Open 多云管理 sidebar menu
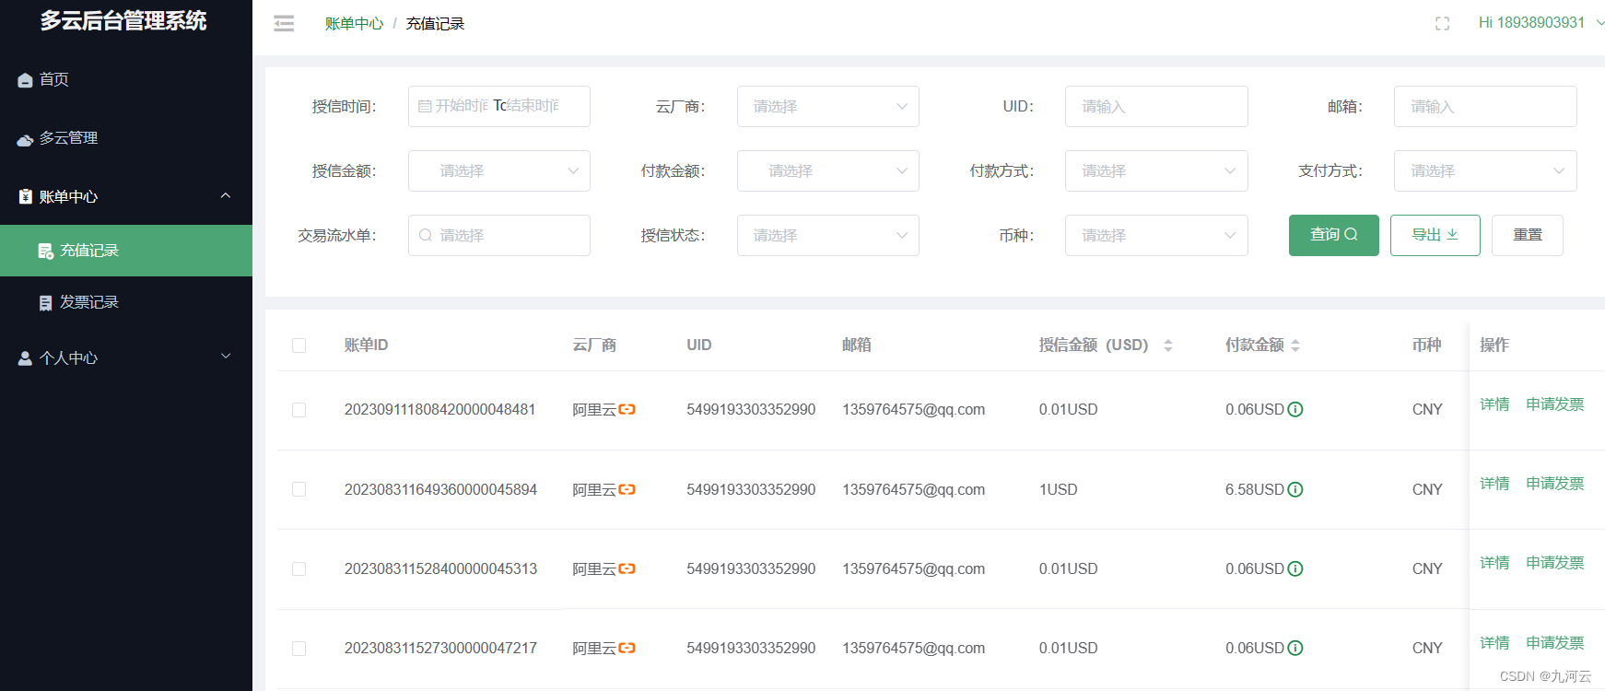 tap(126, 138)
